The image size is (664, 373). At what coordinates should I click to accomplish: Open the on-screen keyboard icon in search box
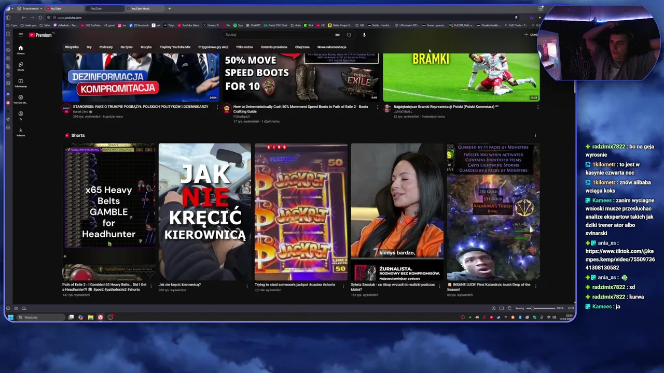pyautogui.click(x=337, y=35)
